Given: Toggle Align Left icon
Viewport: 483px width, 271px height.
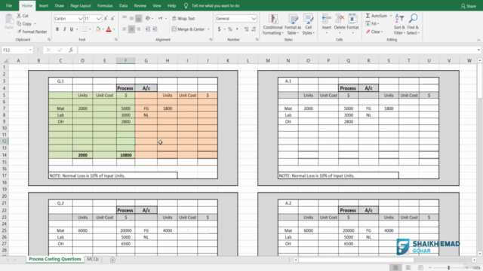Looking at the screenshot, I should (x=125, y=29).
